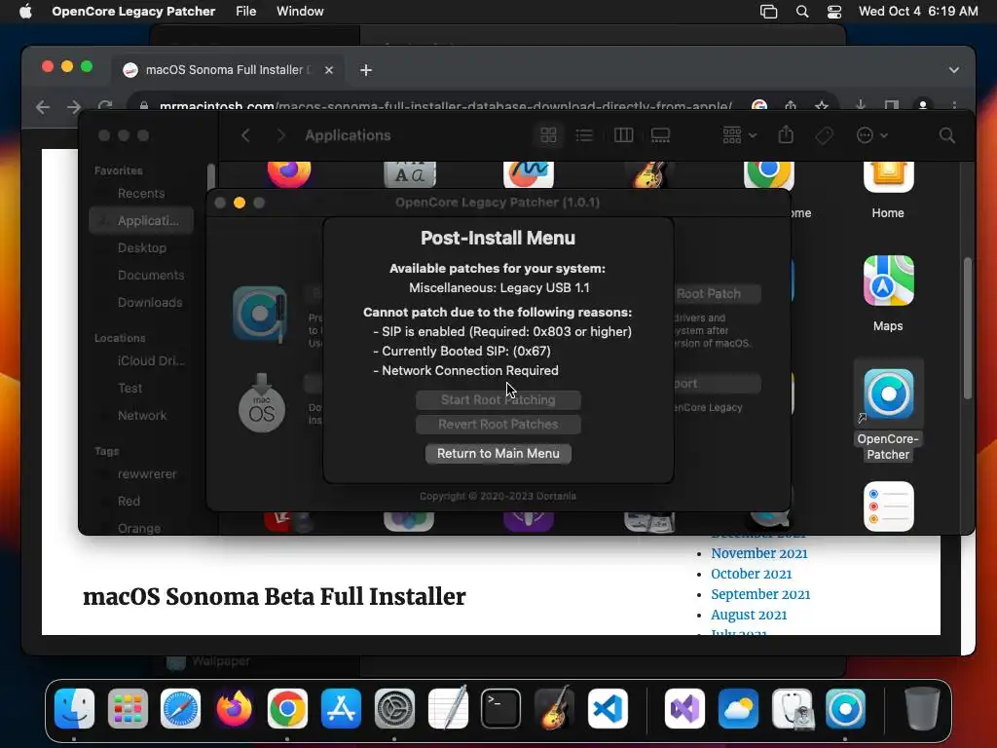Open the Window menu
Screen dimensions: 997x748
(x=300, y=12)
